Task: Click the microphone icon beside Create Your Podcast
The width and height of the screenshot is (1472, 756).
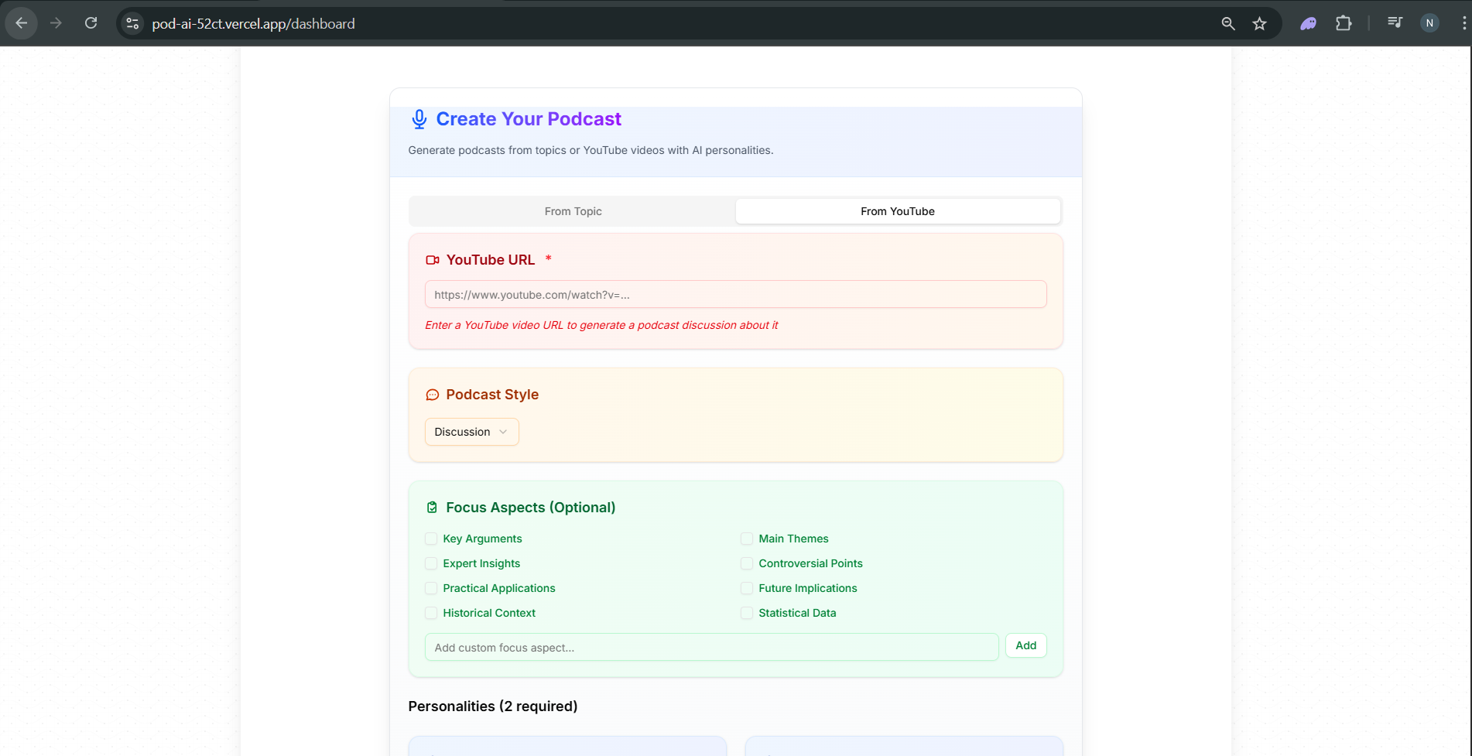Action: 419,119
